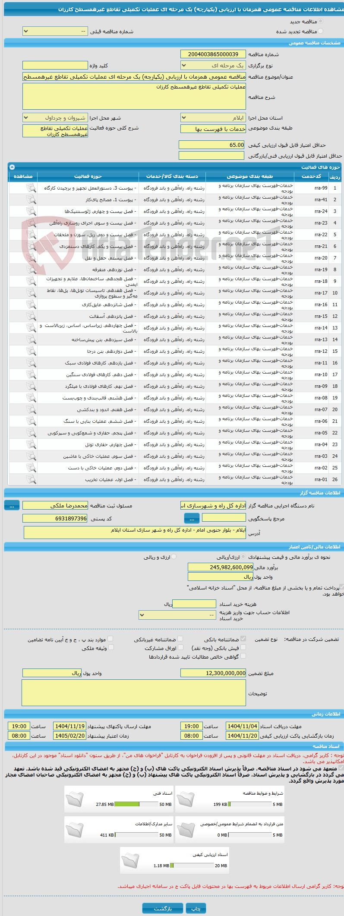Viewport: 344px width, 916px height.
Task: Open view icon for row rra-24
Action: tap(31, 211)
